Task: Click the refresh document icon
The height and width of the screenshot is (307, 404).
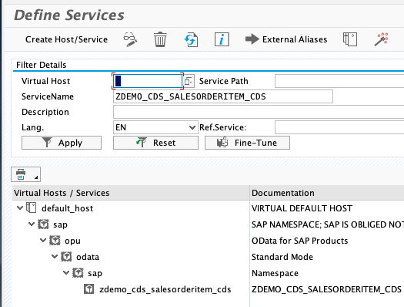Action: coord(191,39)
